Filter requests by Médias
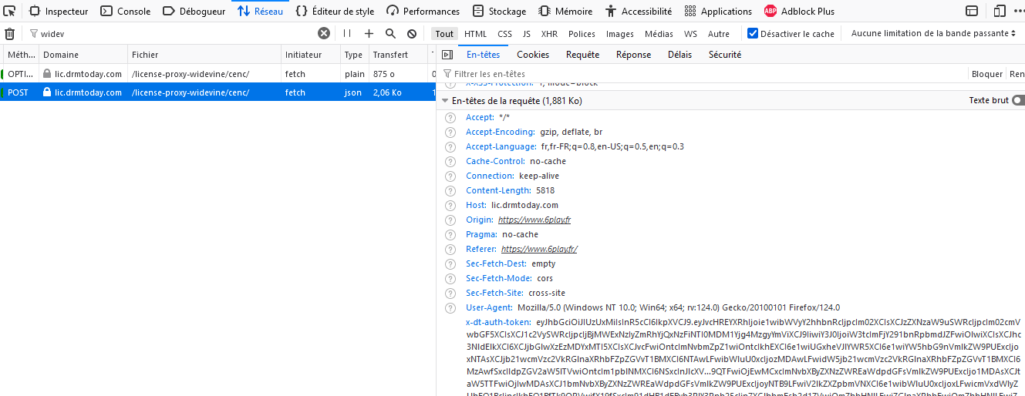 click(659, 34)
